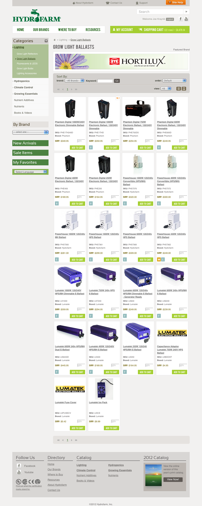Open the Hortilux featured brand banner
Viewport: 202px width, 506px height.
click(121, 61)
